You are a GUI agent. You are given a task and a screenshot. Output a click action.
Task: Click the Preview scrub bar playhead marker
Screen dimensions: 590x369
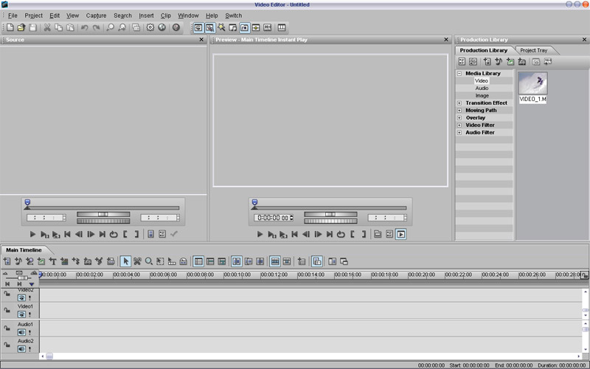pos(254,202)
